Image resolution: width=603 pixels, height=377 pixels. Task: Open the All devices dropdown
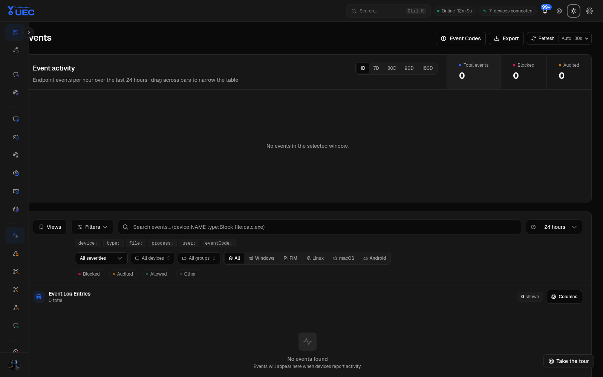pyautogui.click(x=153, y=258)
